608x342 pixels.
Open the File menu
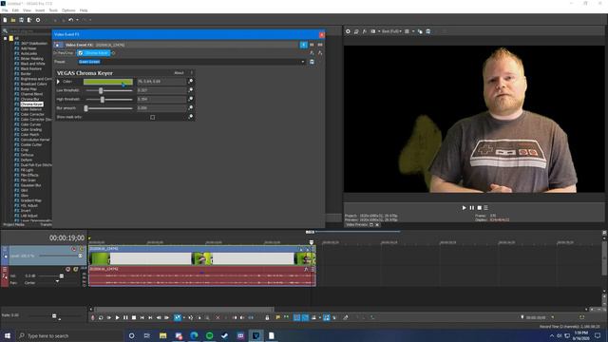pyautogui.click(x=5, y=10)
